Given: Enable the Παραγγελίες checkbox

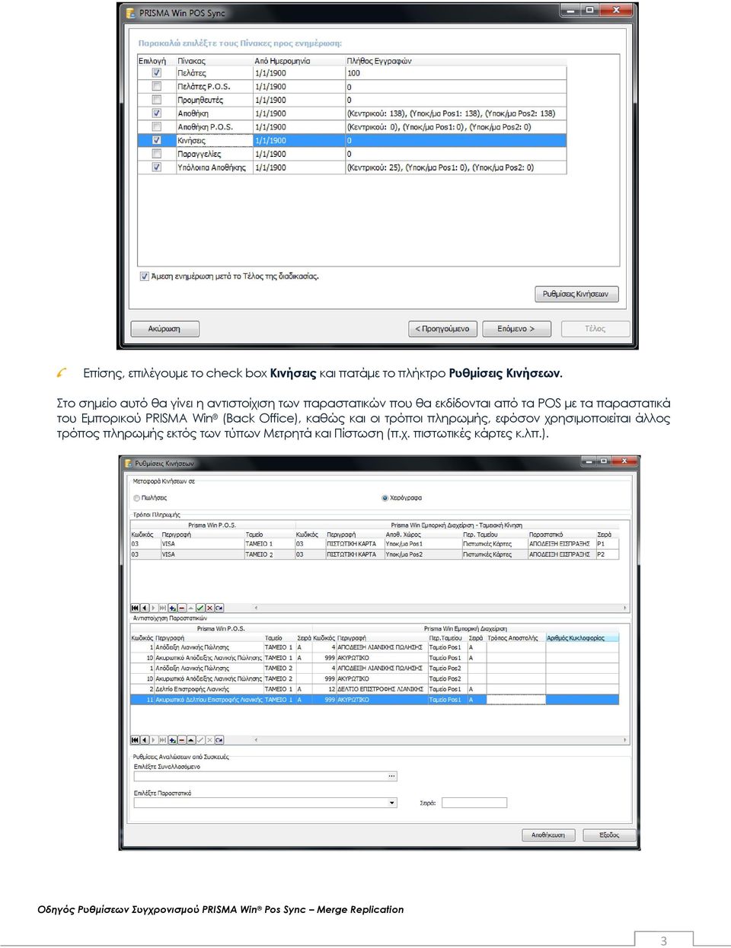Looking at the screenshot, I should click(157, 154).
